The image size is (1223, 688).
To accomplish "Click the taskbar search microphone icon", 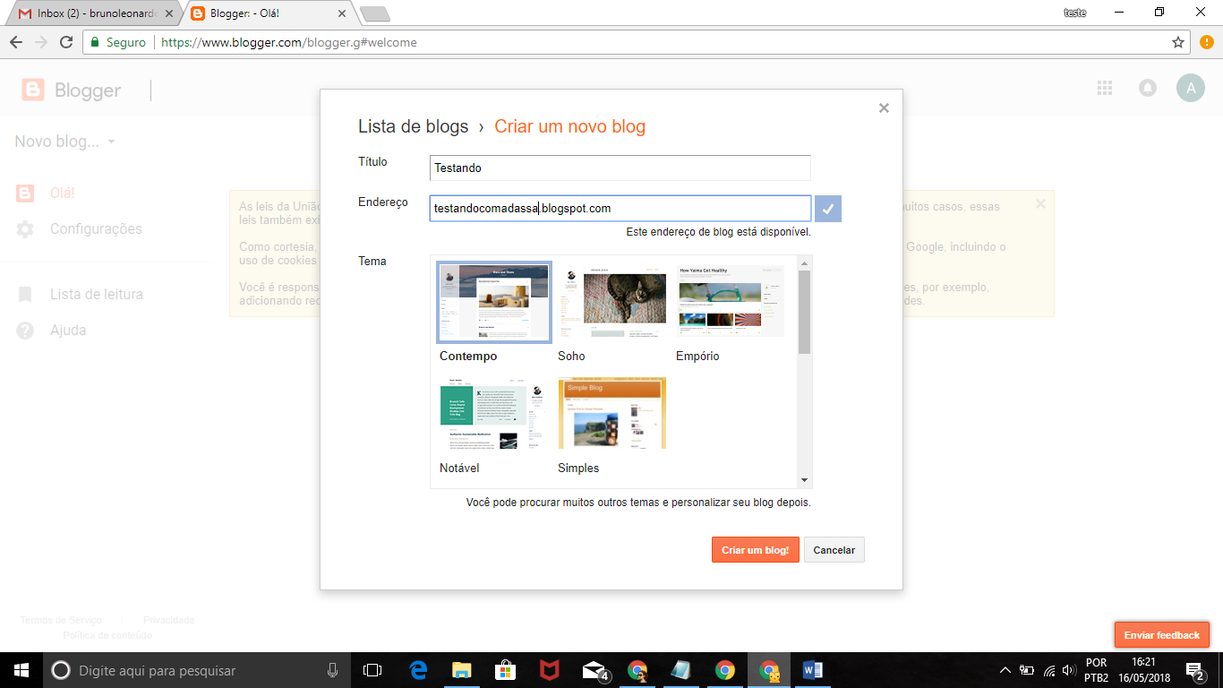I will click(x=332, y=670).
